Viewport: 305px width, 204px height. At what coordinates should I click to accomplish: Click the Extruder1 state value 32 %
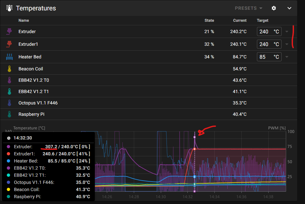click(209, 44)
